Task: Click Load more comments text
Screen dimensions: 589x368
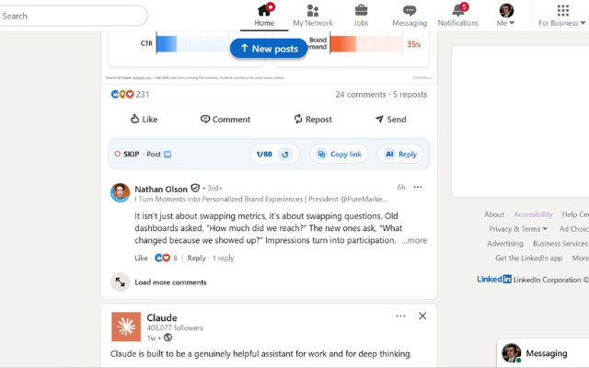Action: [170, 282]
